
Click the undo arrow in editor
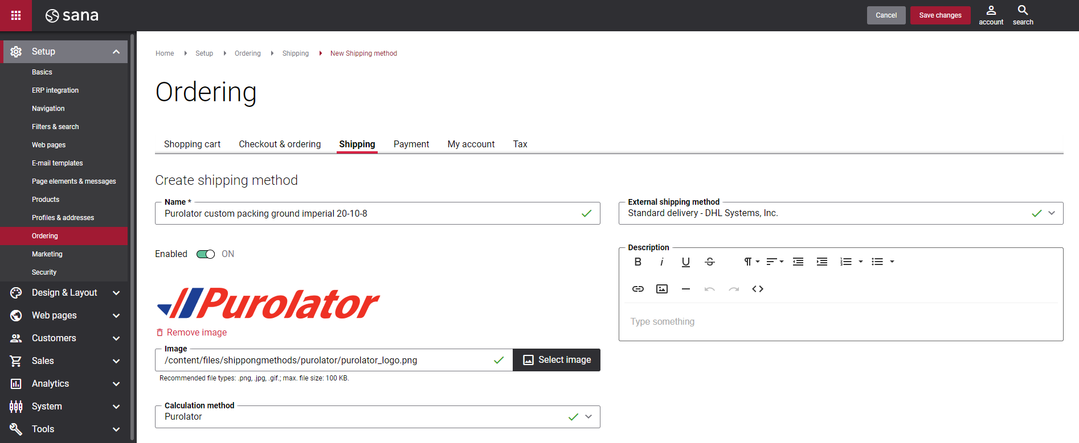click(710, 289)
